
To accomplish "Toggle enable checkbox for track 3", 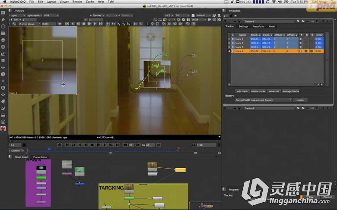I will coord(233,47).
